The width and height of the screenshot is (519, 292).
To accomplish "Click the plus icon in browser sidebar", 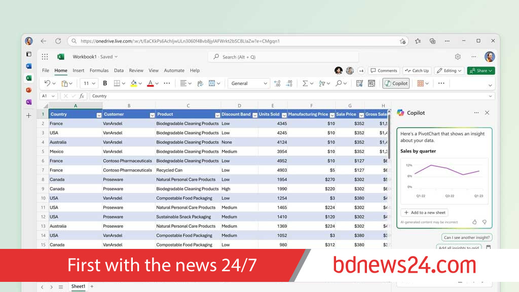I will (29, 116).
